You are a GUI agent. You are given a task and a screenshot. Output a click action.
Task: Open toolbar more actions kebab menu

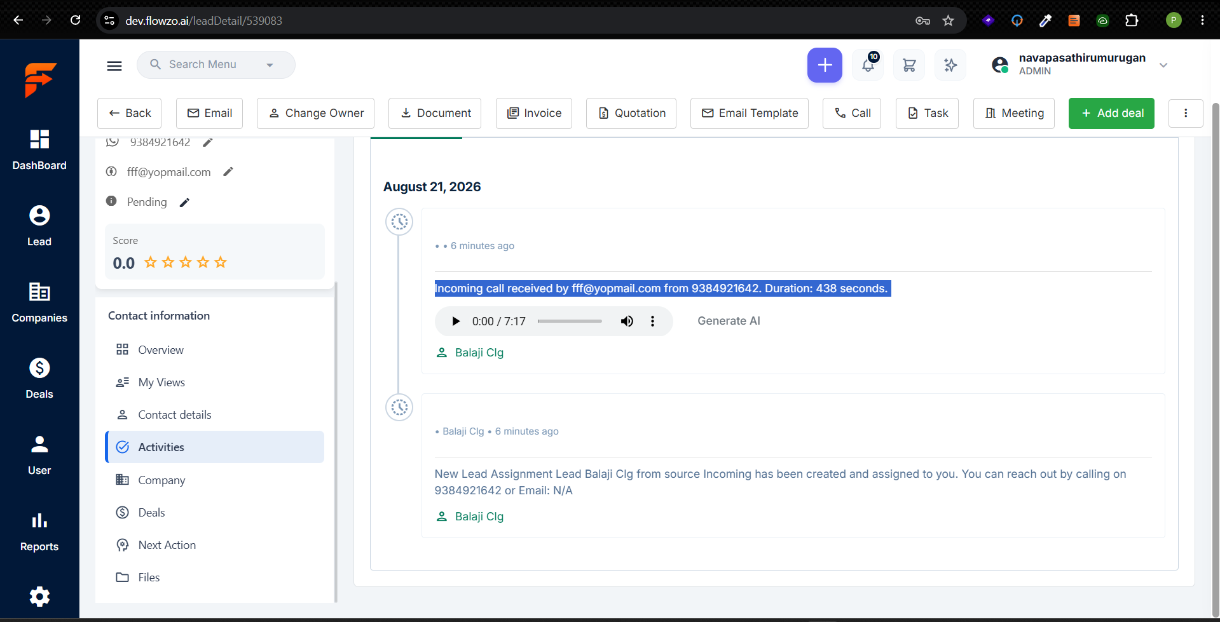(1186, 113)
